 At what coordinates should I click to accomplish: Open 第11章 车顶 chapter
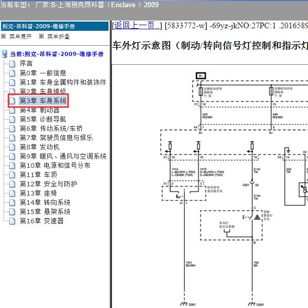click(x=39, y=175)
